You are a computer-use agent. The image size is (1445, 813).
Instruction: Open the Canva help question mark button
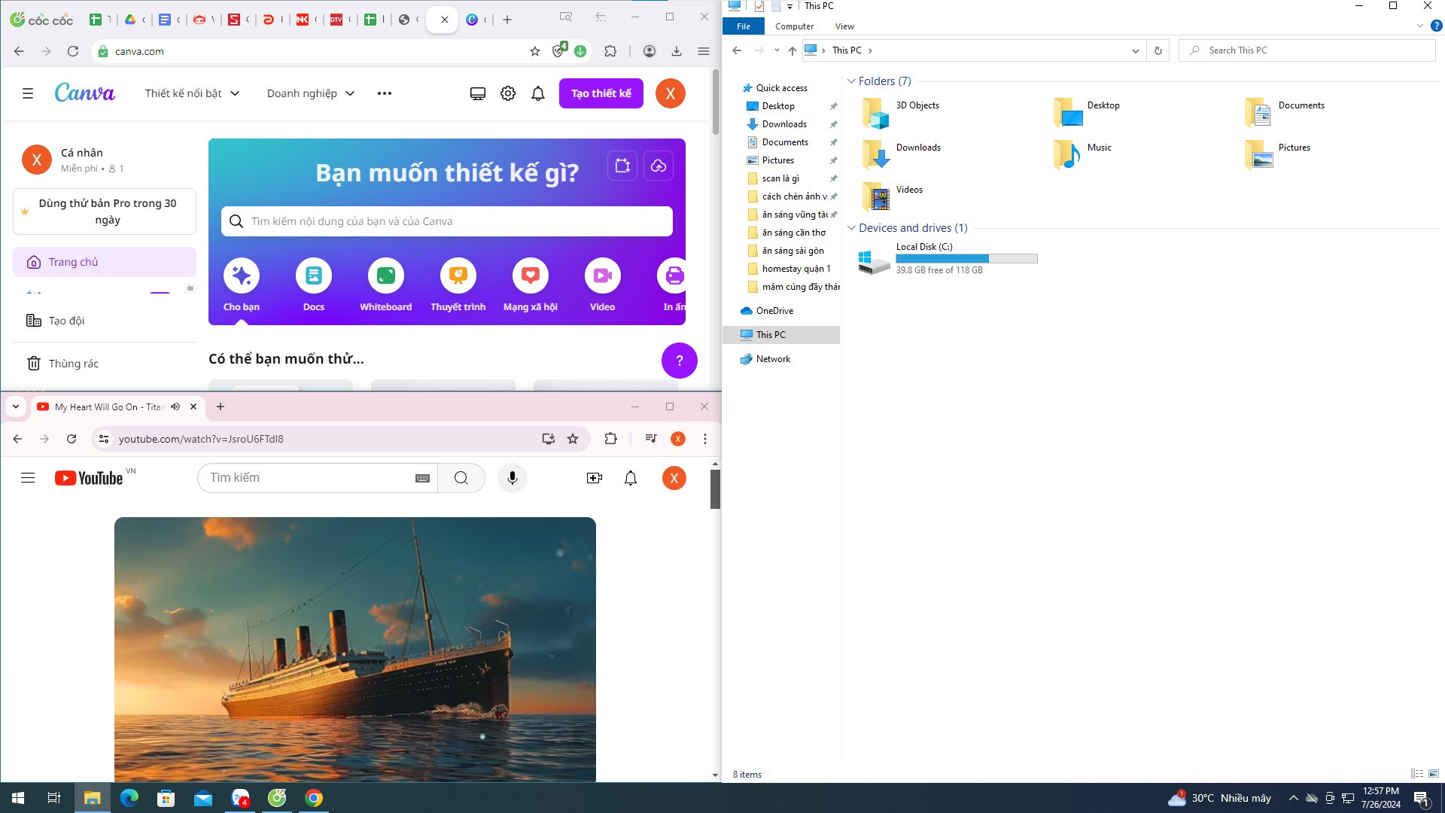pos(680,361)
